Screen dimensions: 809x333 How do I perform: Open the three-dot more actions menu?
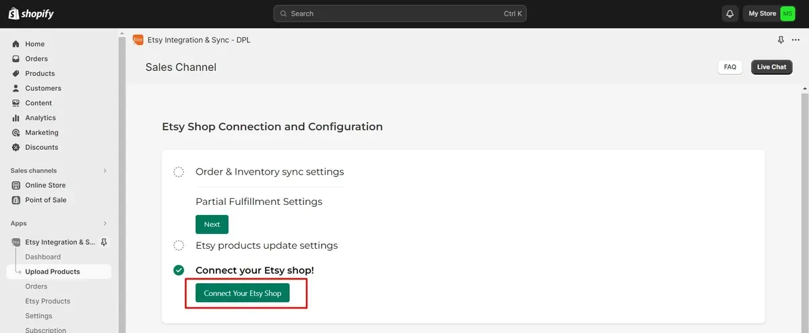(796, 40)
